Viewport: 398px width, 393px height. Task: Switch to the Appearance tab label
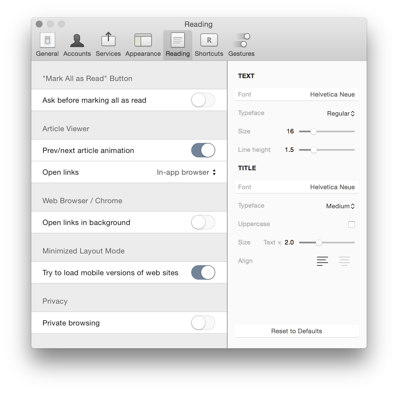pos(143,54)
